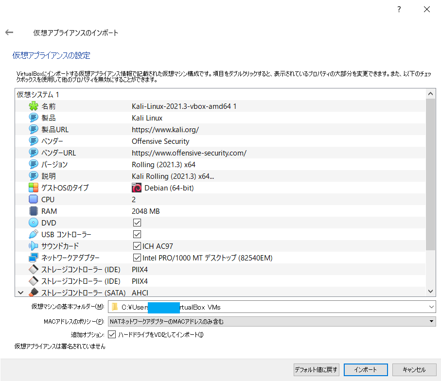Click the 仮想アプライアンスの設定 heading
The width and height of the screenshot is (441, 381).
tap(51, 55)
